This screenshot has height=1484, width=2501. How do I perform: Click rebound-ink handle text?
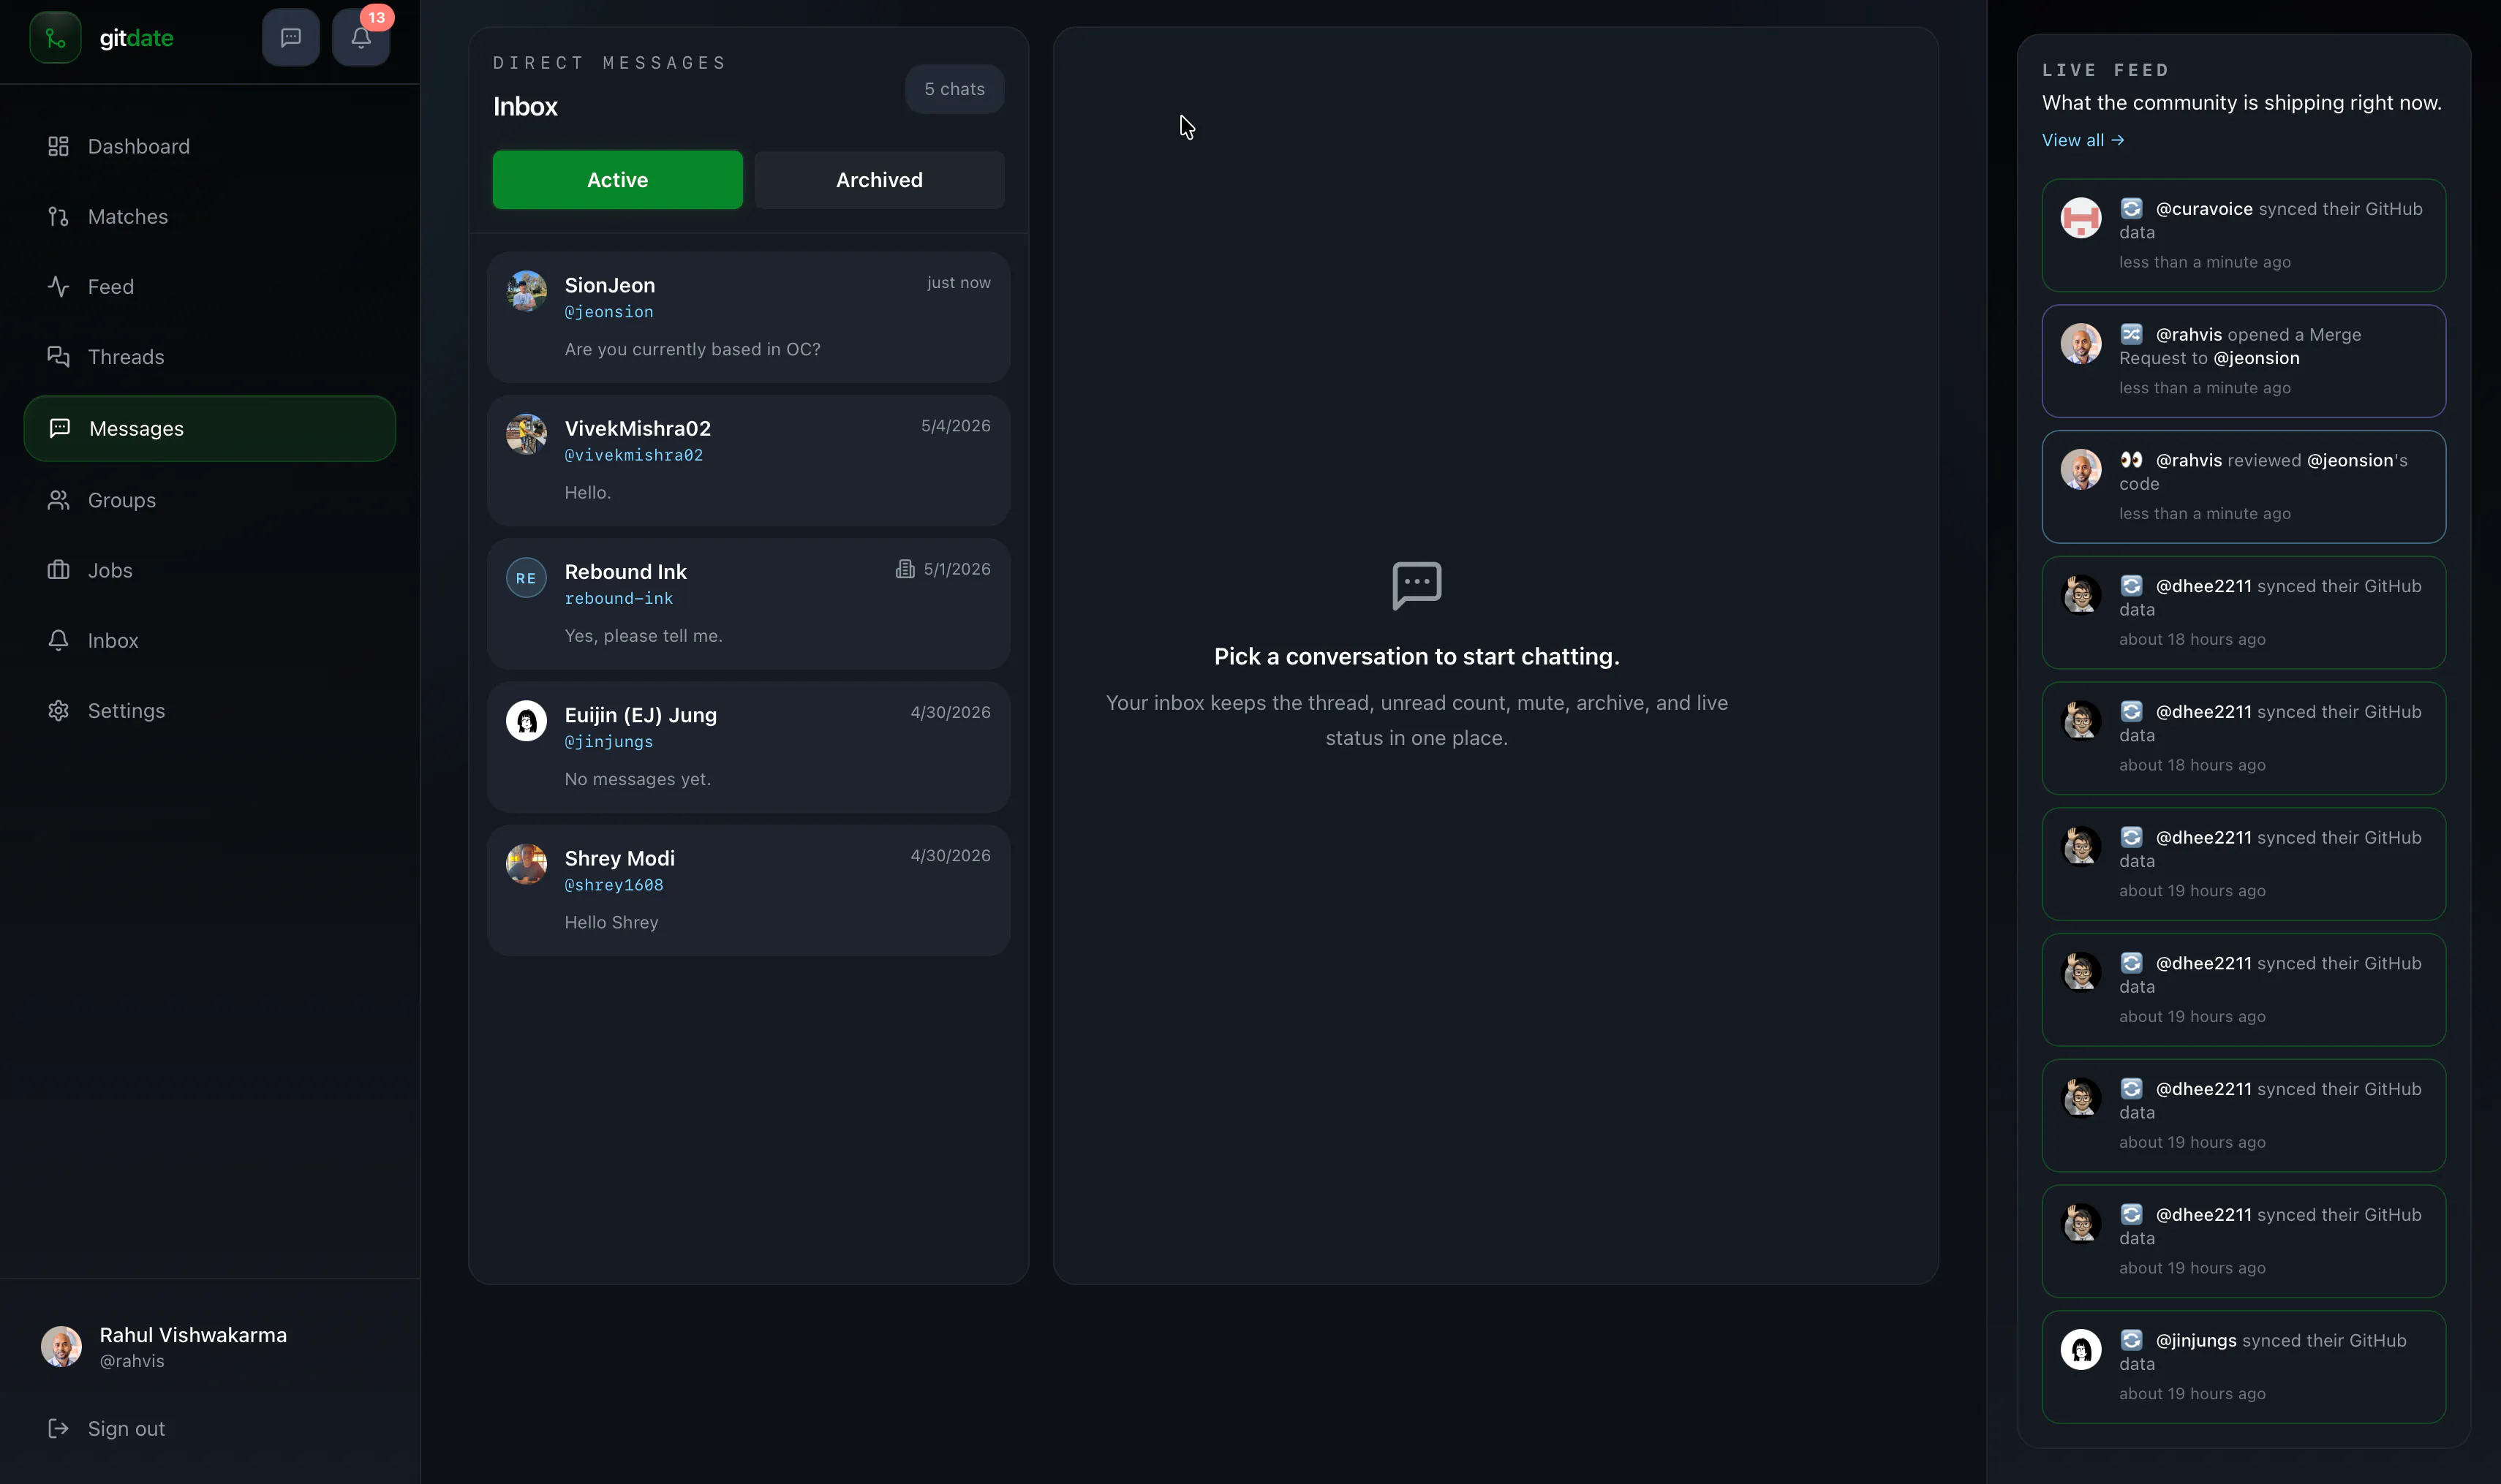618,598
